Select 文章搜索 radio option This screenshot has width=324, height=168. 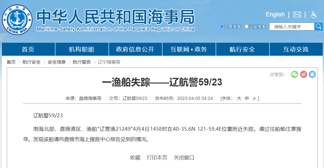222,26
